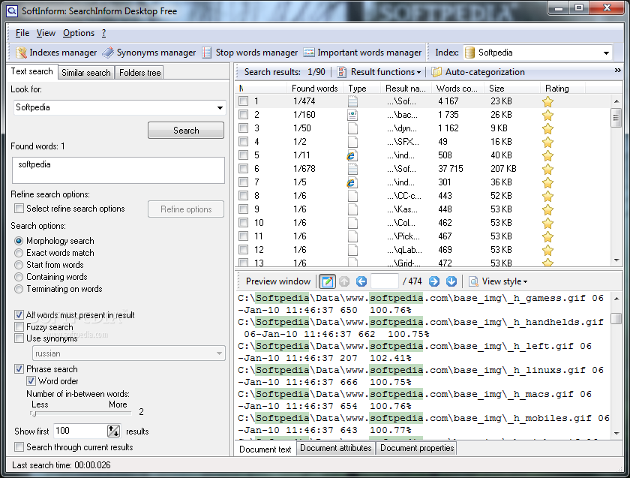The width and height of the screenshot is (630, 478).
Task: Go to previous match with left arrow
Action: click(x=361, y=281)
